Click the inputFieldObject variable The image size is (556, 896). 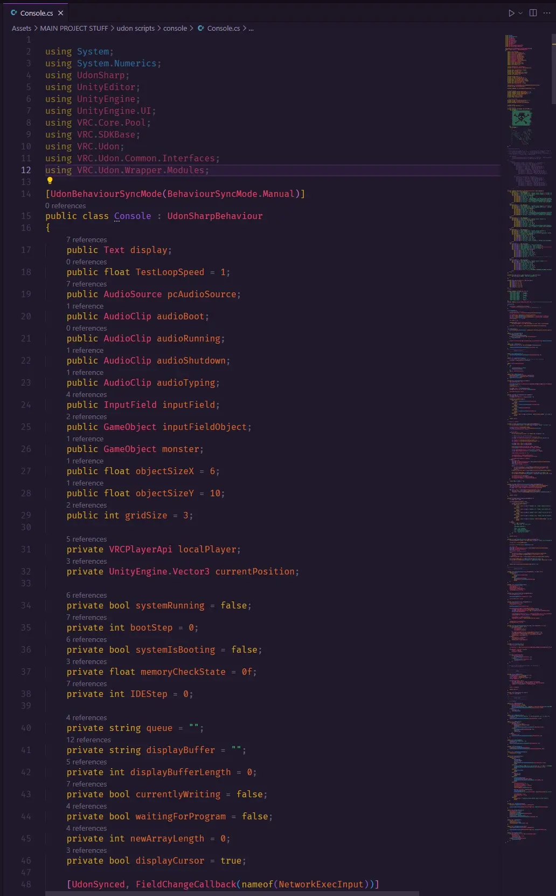click(x=204, y=427)
